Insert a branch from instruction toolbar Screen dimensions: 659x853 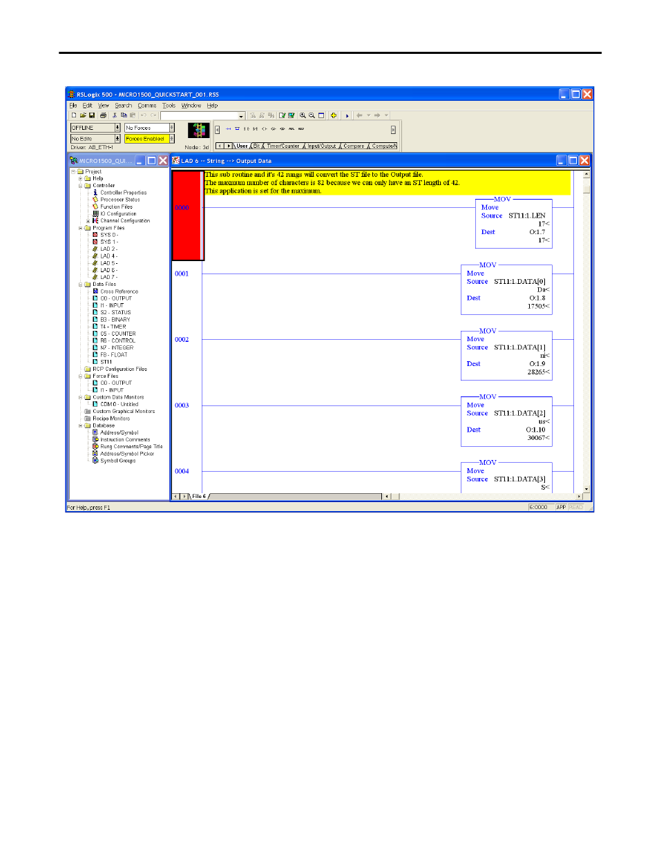(237, 128)
